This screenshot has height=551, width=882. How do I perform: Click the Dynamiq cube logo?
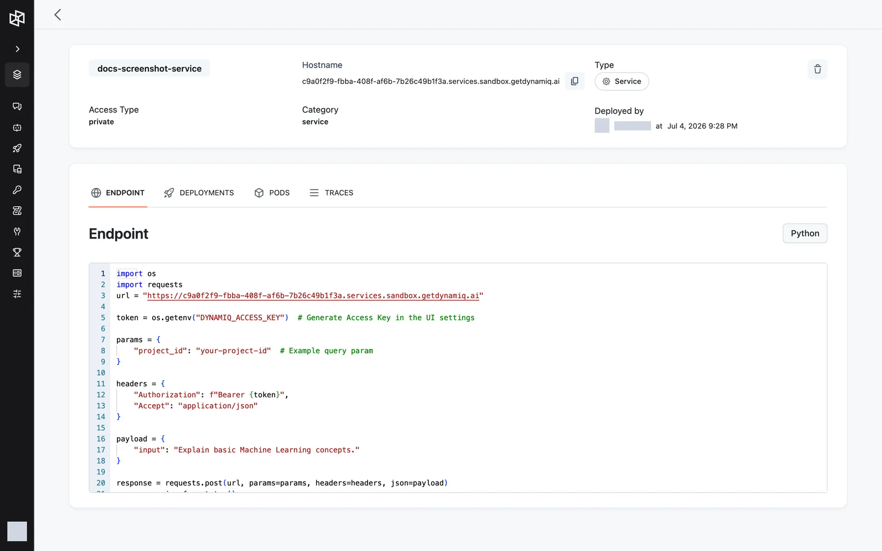pyautogui.click(x=17, y=18)
